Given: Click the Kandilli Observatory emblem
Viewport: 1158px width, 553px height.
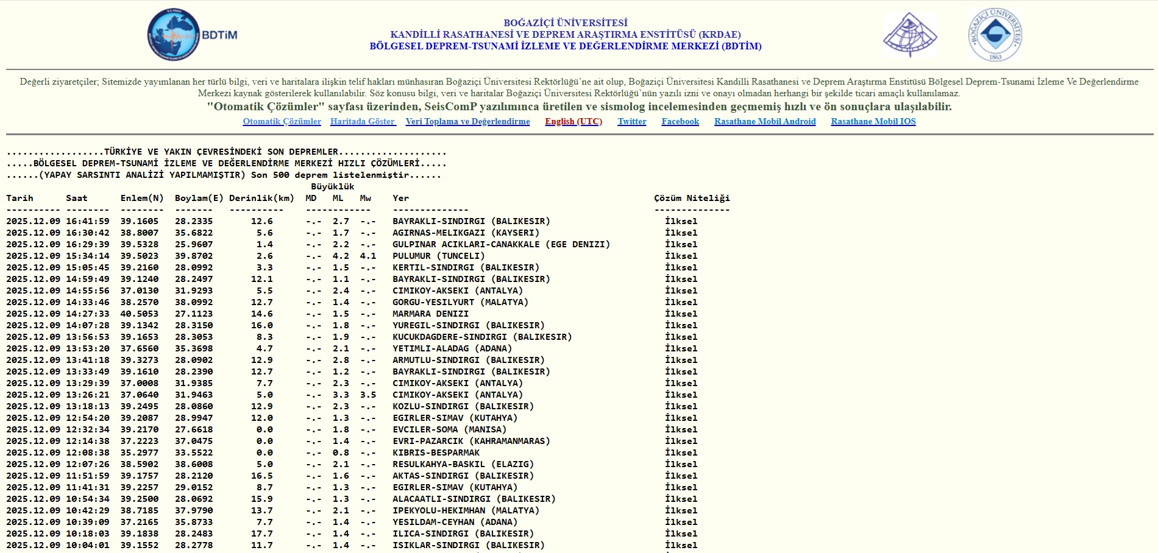Looking at the screenshot, I should click(x=909, y=35).
